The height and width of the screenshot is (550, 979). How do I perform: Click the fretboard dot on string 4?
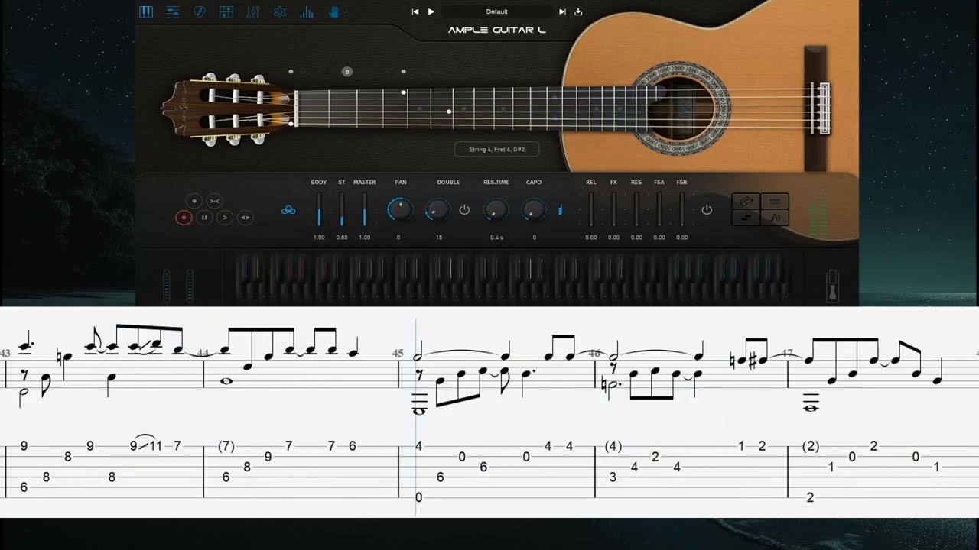[449, 112]
